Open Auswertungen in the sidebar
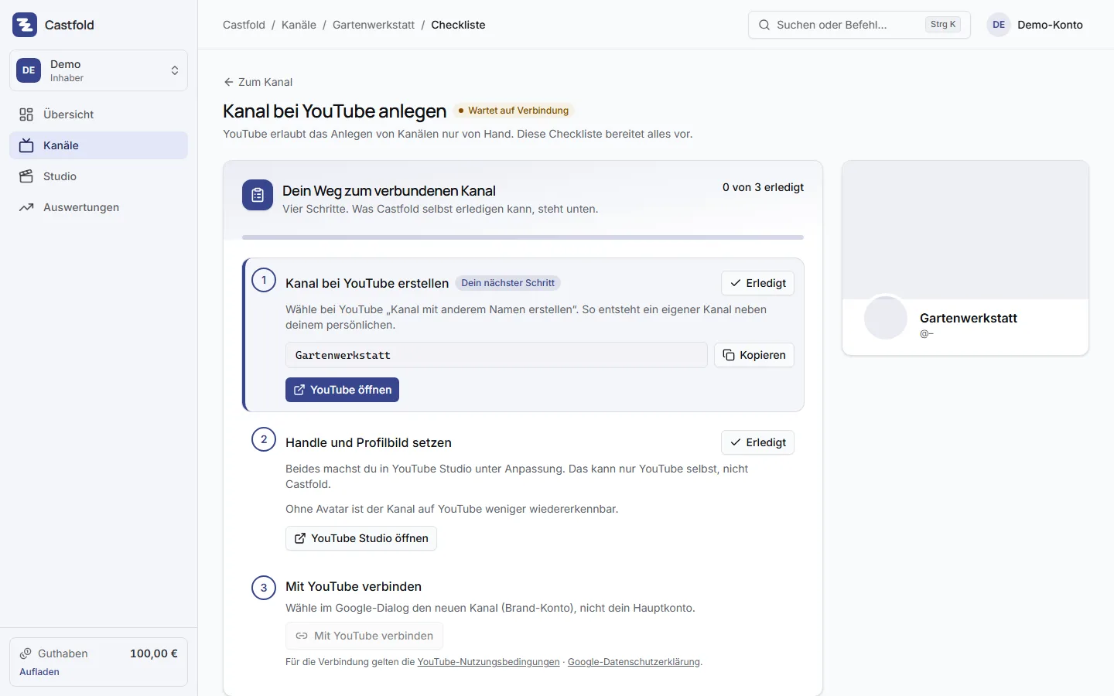 point(98,207)
